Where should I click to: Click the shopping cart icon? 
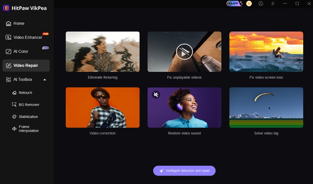click(249, 3)
